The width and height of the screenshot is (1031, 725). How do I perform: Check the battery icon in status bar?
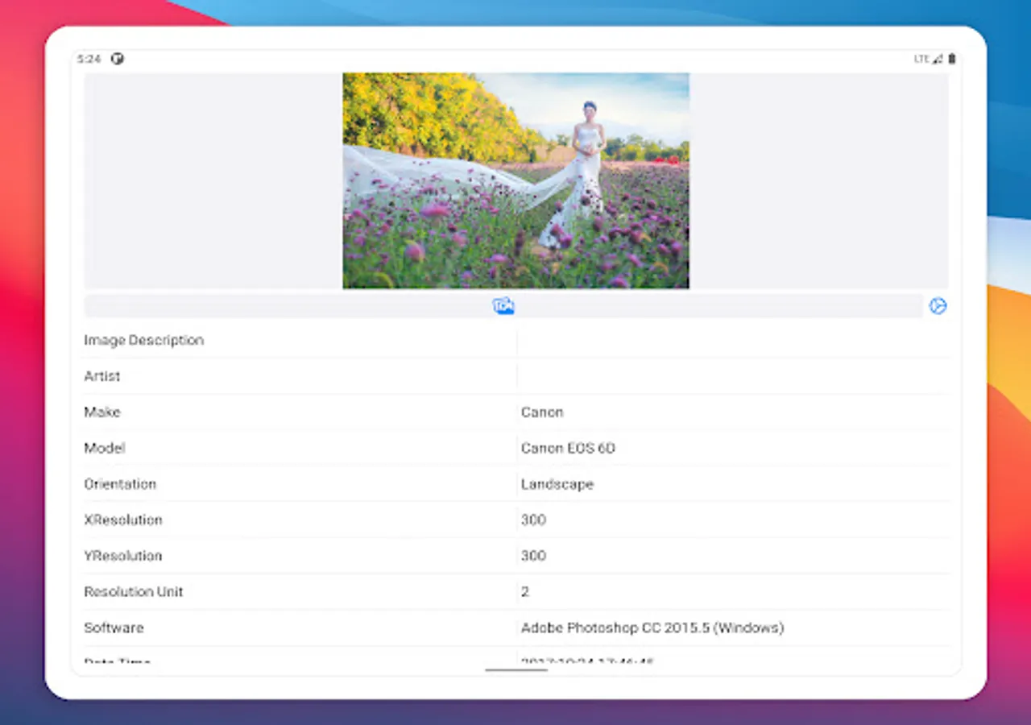pos(951,59)
